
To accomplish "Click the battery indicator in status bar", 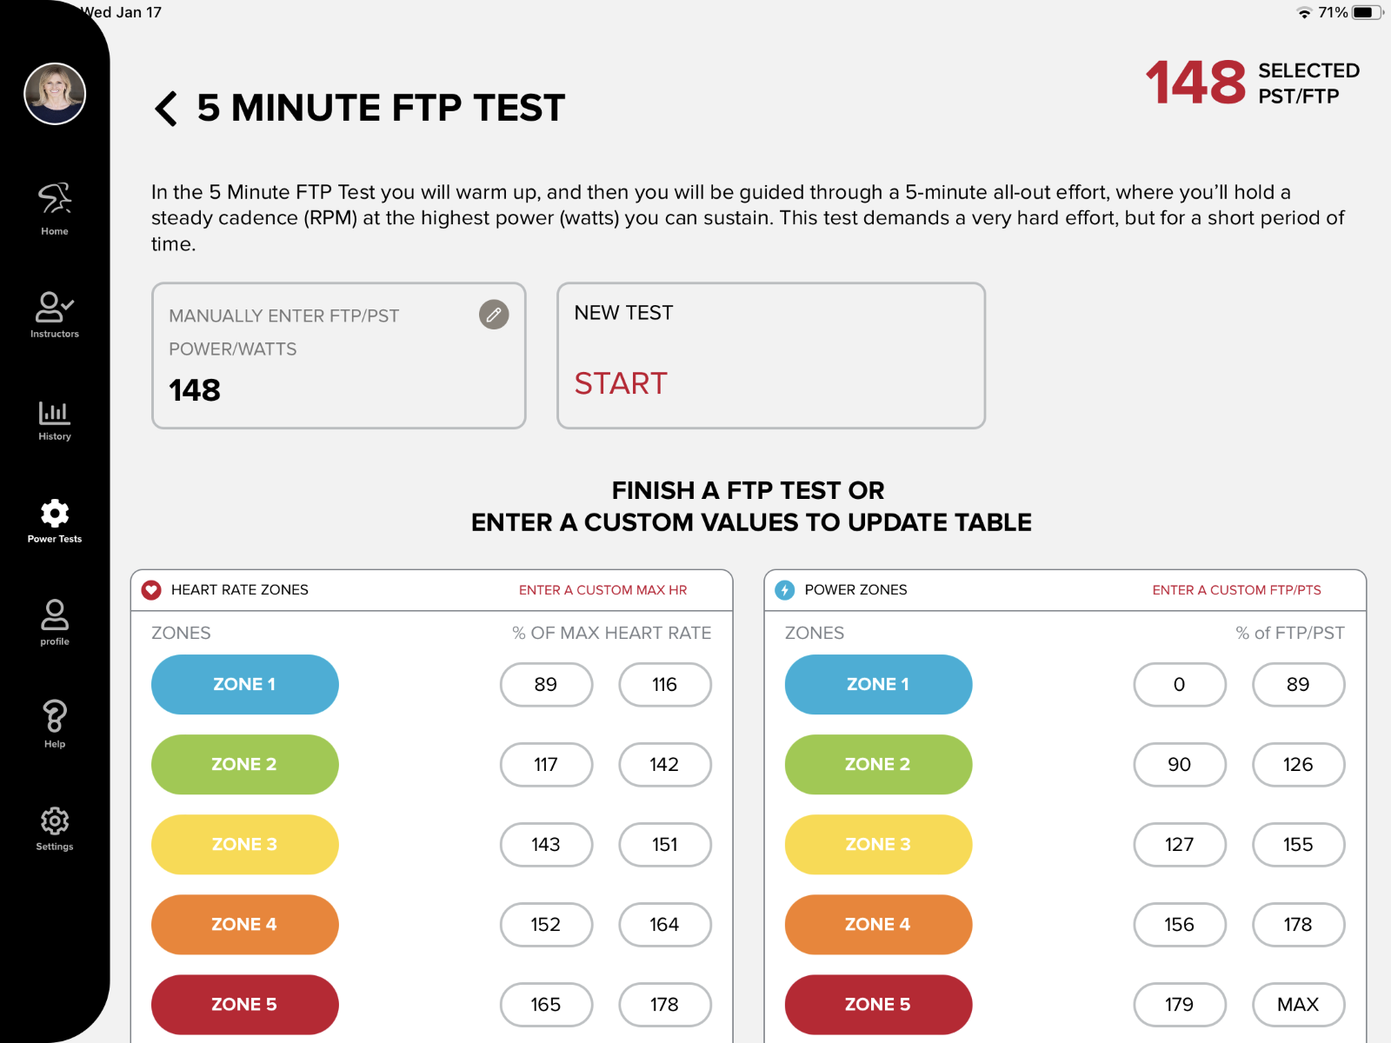I will 1367,12.
